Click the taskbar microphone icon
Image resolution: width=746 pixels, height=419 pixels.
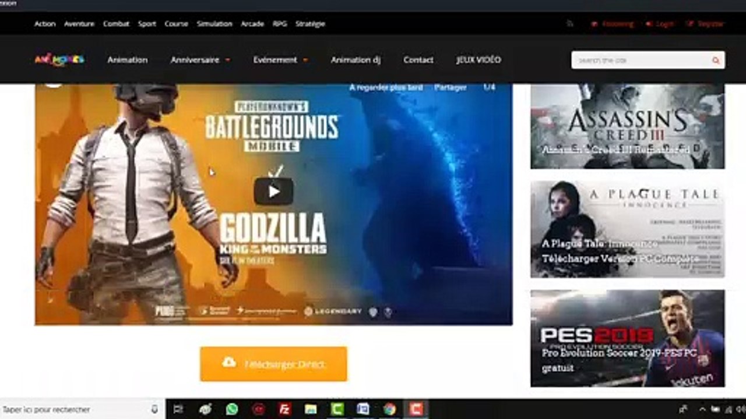coord(154,409)
